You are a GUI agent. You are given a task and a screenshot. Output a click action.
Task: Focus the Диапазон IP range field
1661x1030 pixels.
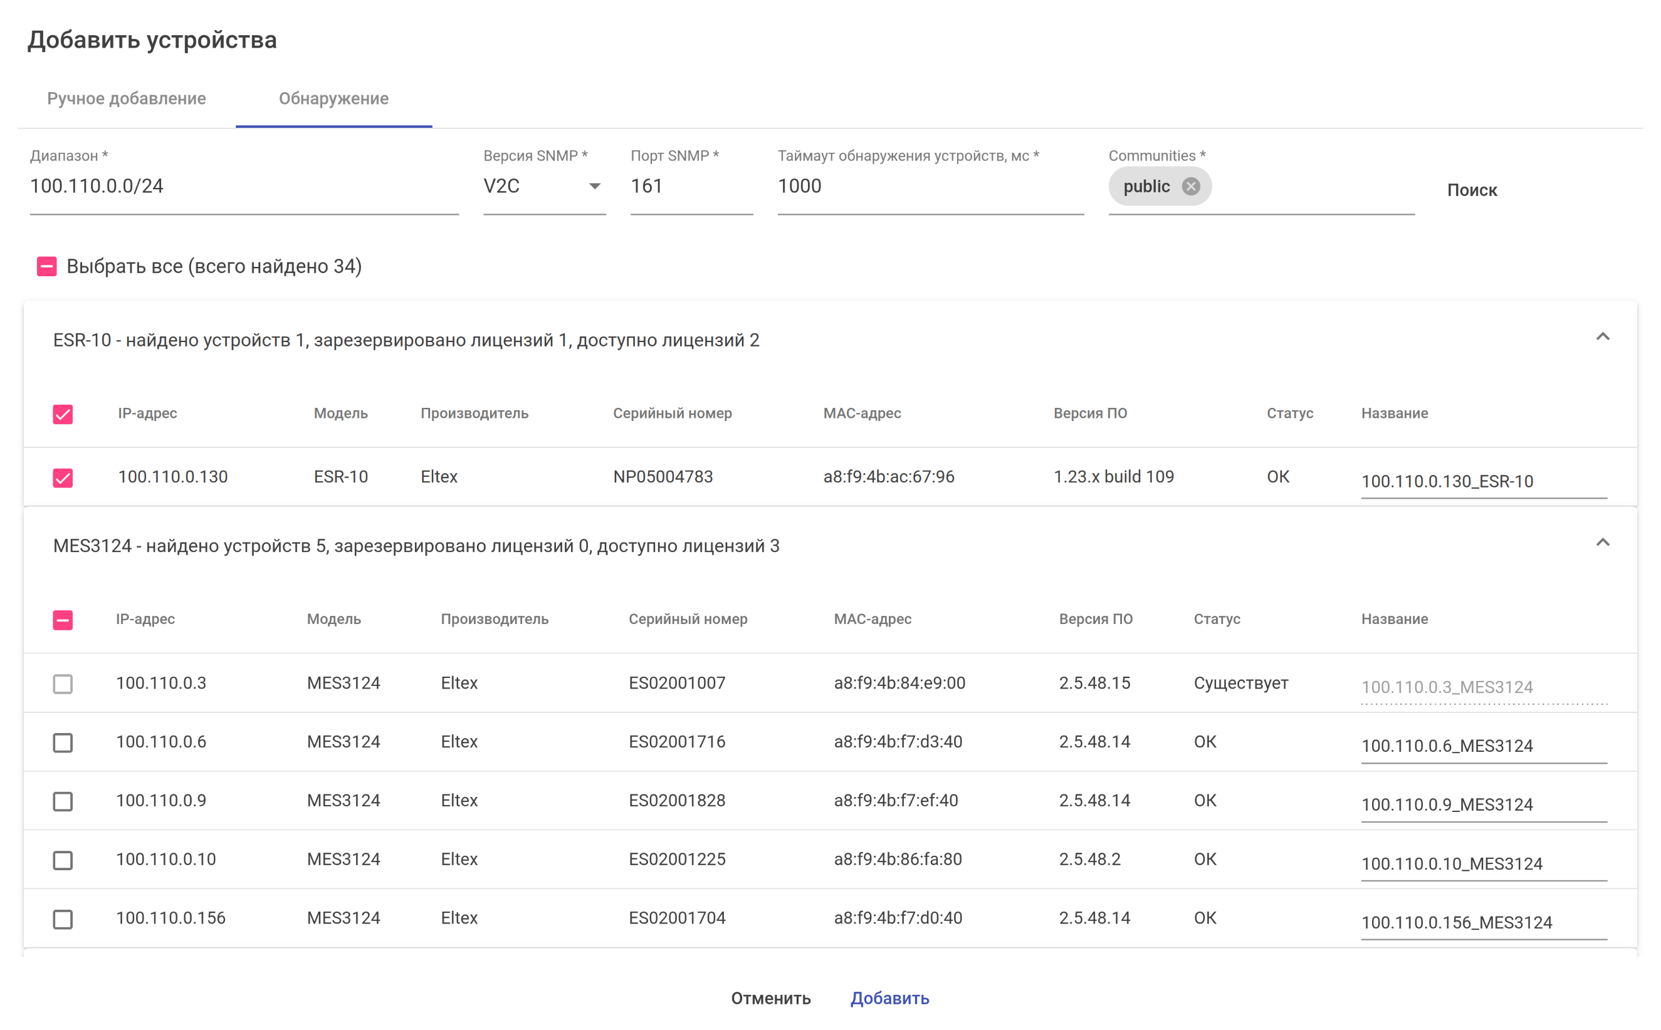243,187
